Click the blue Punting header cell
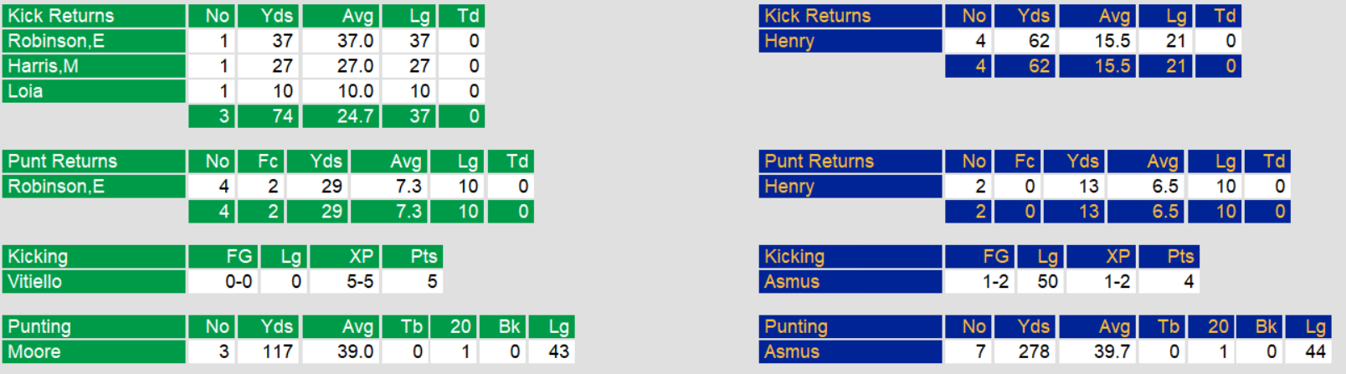This screenshot has width=1346, height=374. pos(850,327)
